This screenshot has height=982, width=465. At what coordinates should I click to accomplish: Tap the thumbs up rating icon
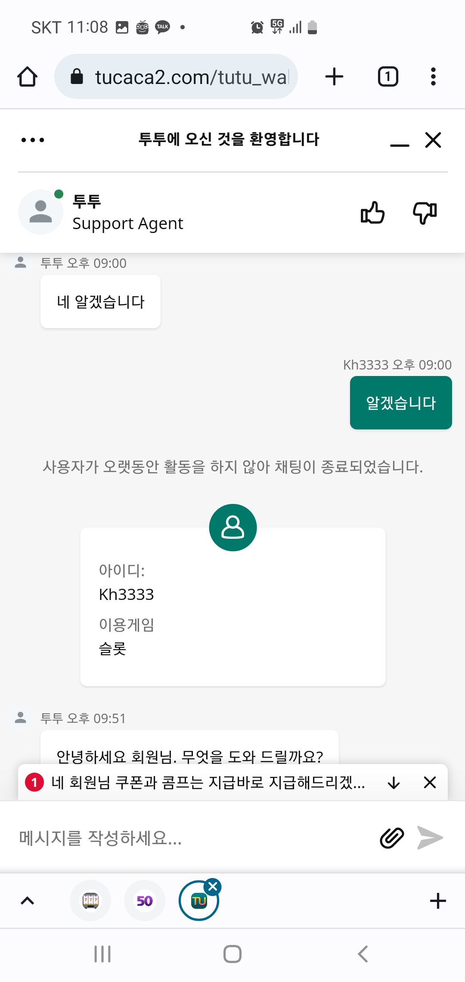click(x=372, y=212)
